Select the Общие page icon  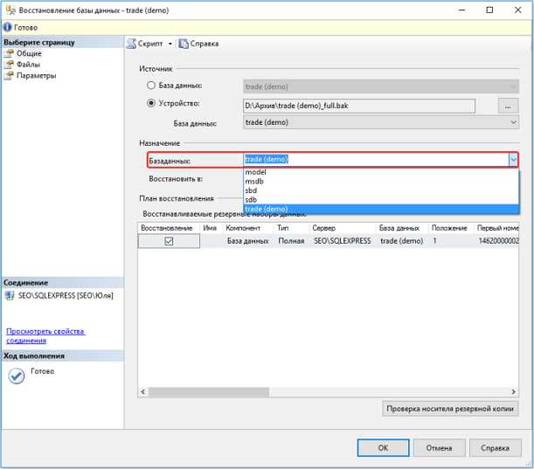pyautogui.click(x=10, y=54)
